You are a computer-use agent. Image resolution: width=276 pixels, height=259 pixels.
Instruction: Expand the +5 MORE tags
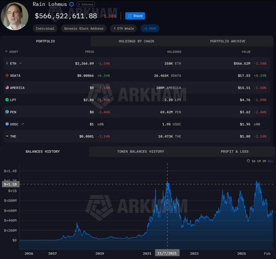pyautogui.click(x=150, y=29)
